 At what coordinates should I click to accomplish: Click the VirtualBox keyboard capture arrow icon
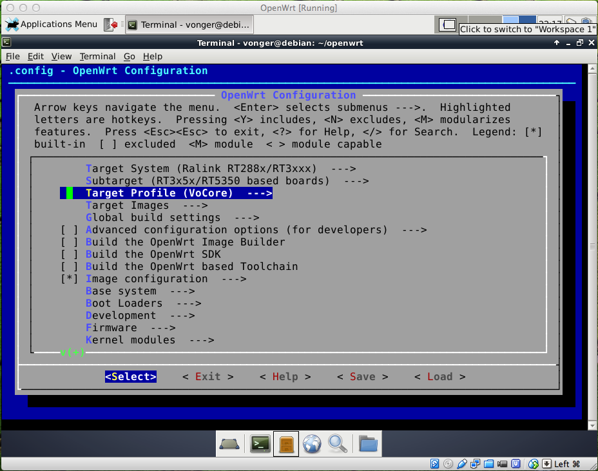pos(546,464)
